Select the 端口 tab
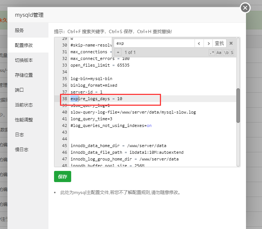The height and width of the screenshot is (229, 262). tap(19, 90)
